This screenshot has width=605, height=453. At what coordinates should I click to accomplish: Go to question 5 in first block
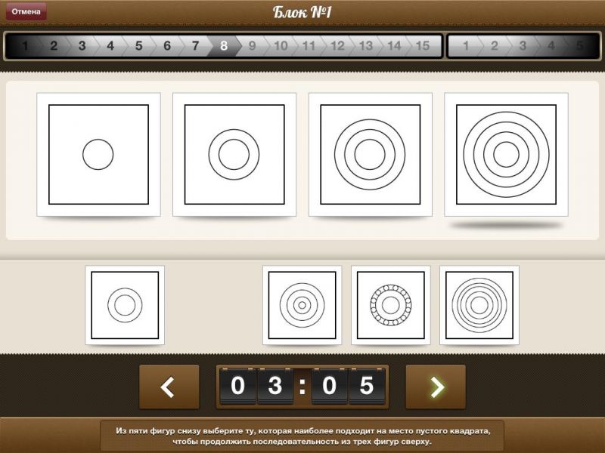(x=138, y=46)
